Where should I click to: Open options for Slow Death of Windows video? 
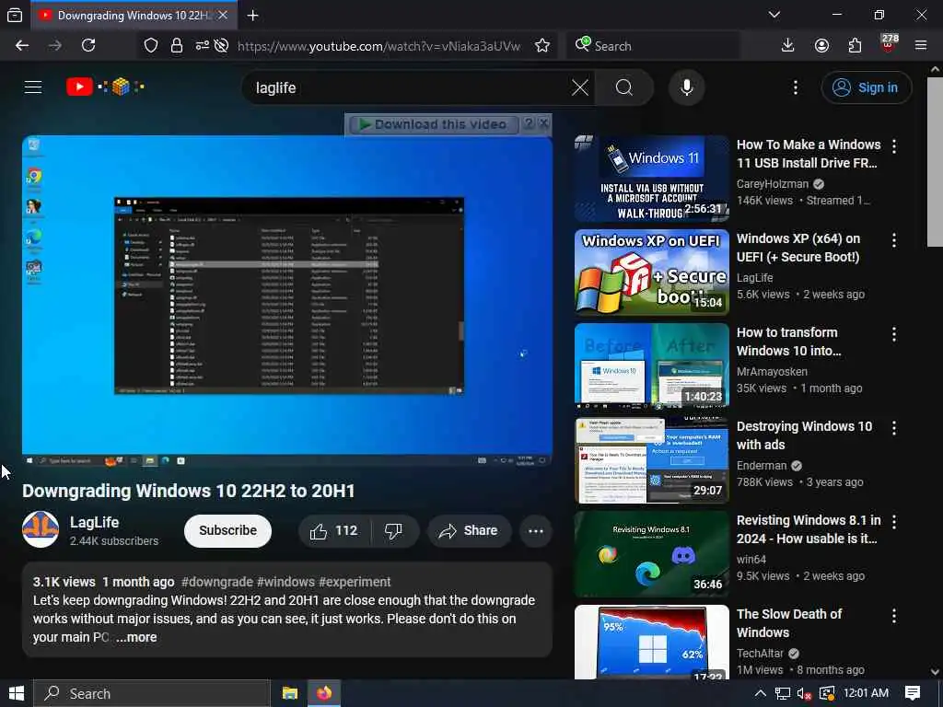coord(894,615)
